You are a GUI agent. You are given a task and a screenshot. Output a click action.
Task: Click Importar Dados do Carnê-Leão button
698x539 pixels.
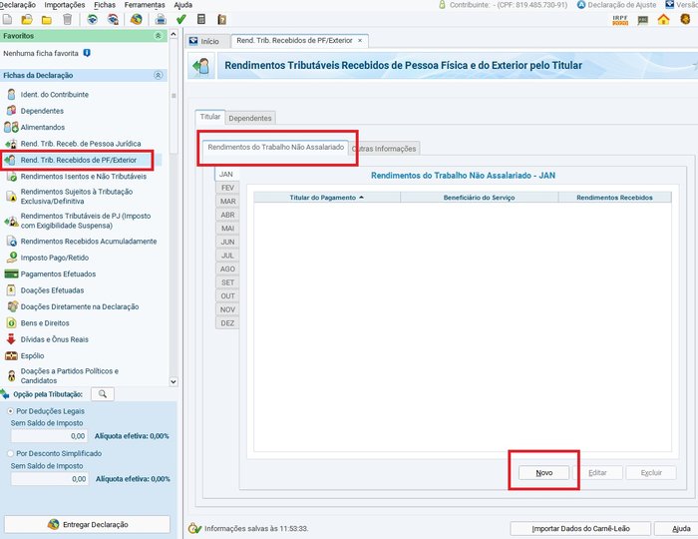(x=582, y=528)
